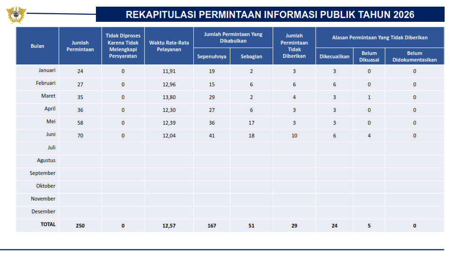Image resolution: width=456 pixels, height=256 pixels.
Task: Select the Dikecualikan column header
Action: click(334, 56)
